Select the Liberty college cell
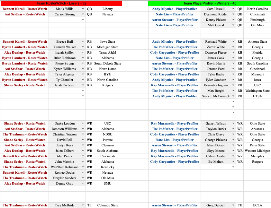The height and width of the screenshot is (208, 271). click(x=108, y=9)
